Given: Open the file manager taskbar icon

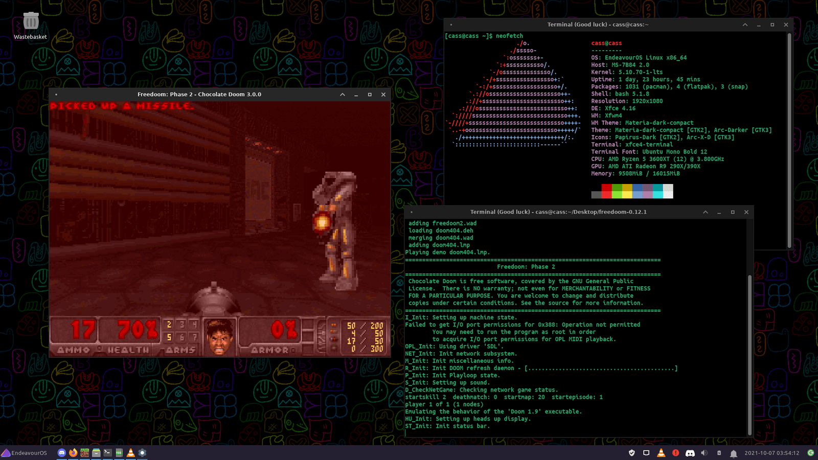Looking at the screenshot, I should click(96, 453).
